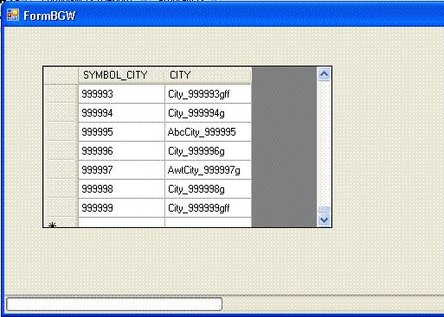Select cell 999996
This screenshot has height=317, width=444.
click(121, 151)
